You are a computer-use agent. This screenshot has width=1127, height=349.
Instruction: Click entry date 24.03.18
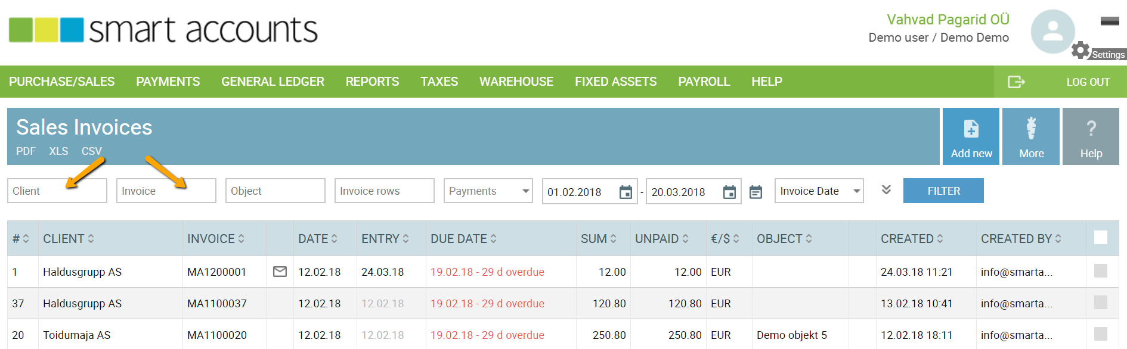click(383, 272)
